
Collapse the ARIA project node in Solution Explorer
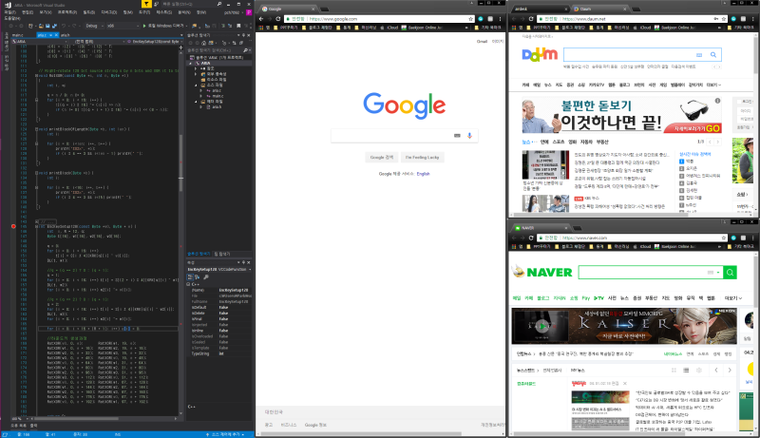click(x=191, y=63)
